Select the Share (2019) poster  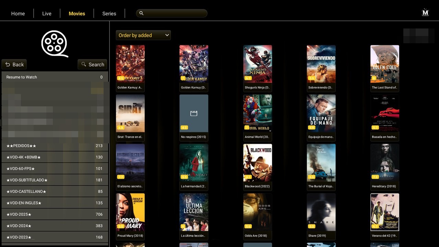coord(321,212)
